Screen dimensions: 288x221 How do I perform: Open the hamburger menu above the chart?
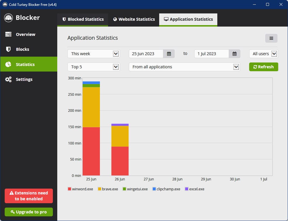click(x=271, y=38)
